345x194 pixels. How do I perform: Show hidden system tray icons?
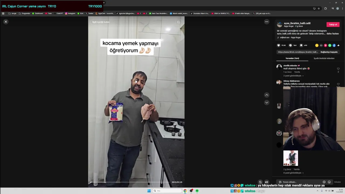click(317, 191)
